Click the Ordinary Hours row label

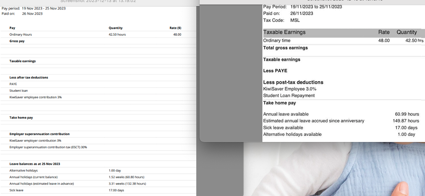coord(21,35)
